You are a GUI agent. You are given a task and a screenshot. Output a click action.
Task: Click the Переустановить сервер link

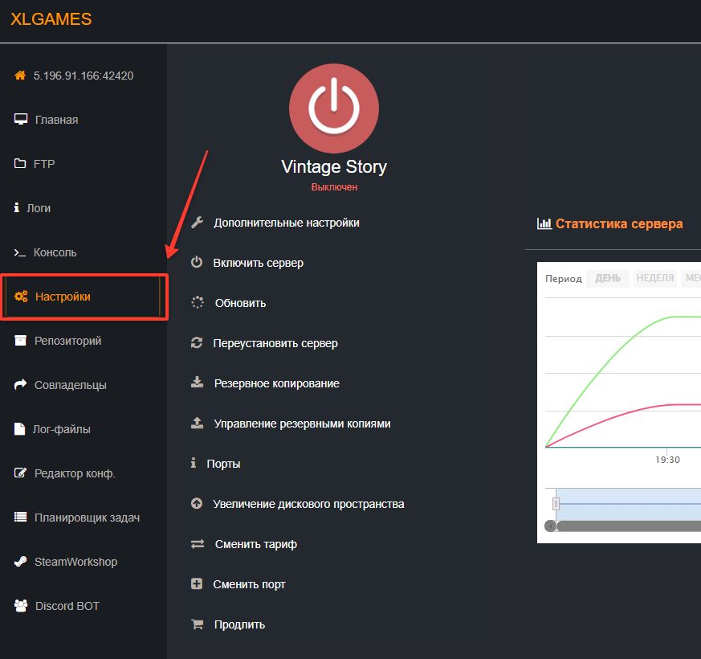275,343
